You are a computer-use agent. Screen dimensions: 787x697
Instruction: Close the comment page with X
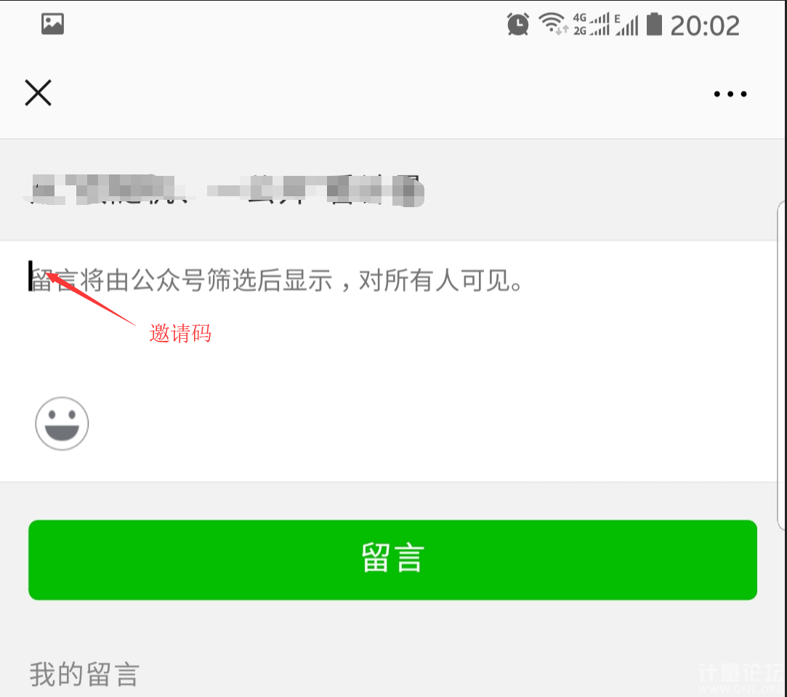click(x=38, y=93)
